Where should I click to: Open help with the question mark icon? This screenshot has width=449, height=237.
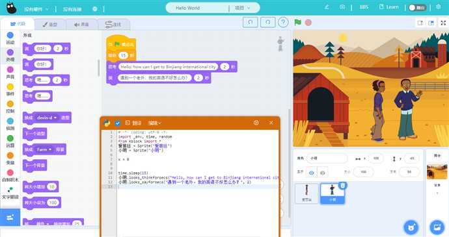pyautogui.click(x=283, y=22)
